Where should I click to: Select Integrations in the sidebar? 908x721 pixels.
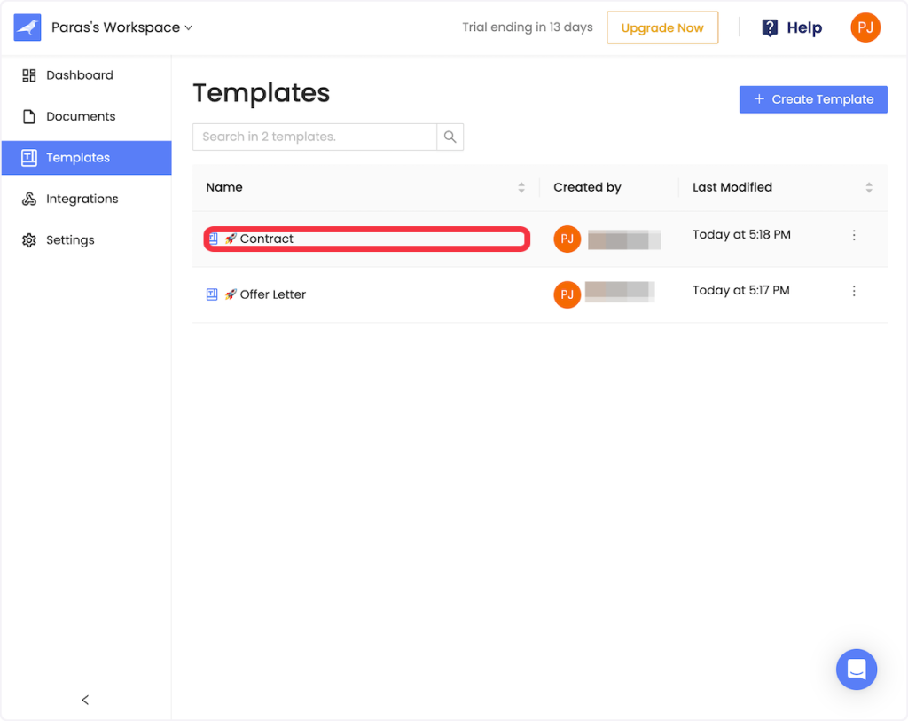pos(82,199)
